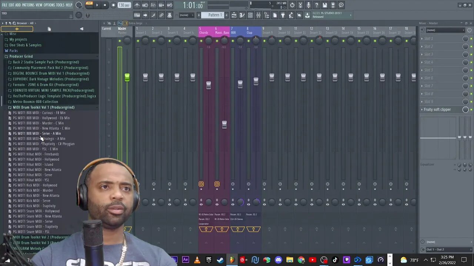Toggle Insert 1 enable light
The height and width of the screenshot is (266, 474).
138,41
